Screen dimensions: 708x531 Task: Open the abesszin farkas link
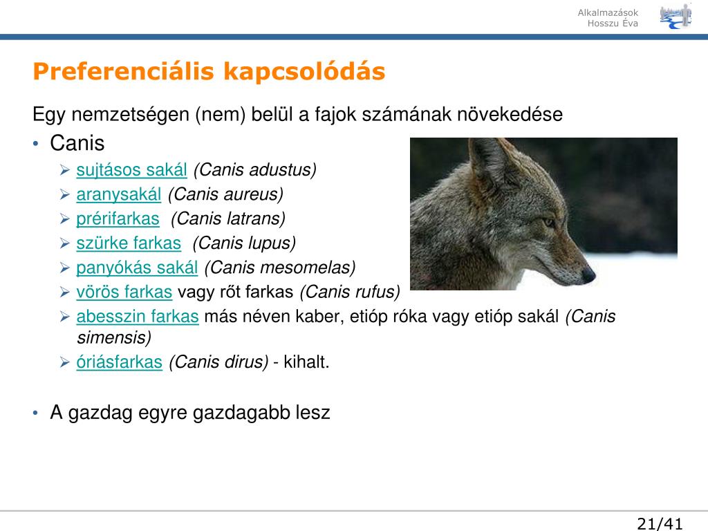coord(138,317)
